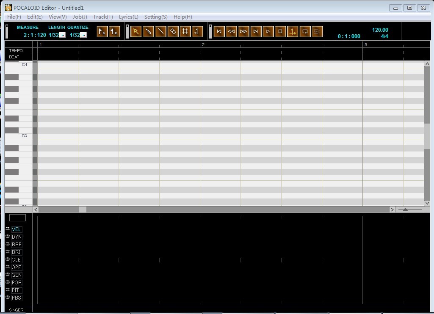Click the horizontal scrollbar thumb

coord(83,210)
